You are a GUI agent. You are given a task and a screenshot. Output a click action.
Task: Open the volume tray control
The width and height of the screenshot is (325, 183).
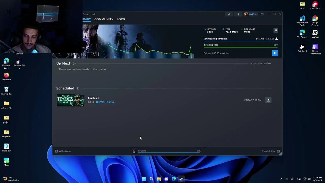(309, 179)
